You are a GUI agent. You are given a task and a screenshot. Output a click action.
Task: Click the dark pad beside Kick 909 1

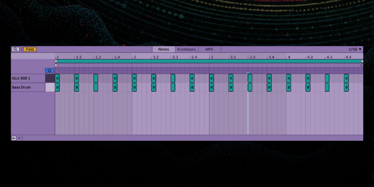(50, 78)
